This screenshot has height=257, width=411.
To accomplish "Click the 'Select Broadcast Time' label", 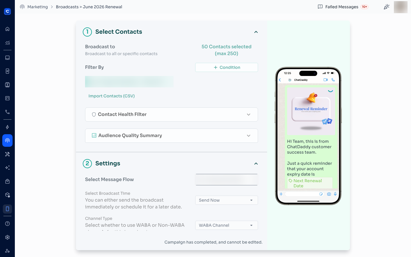I will click(x=108, y=193).
